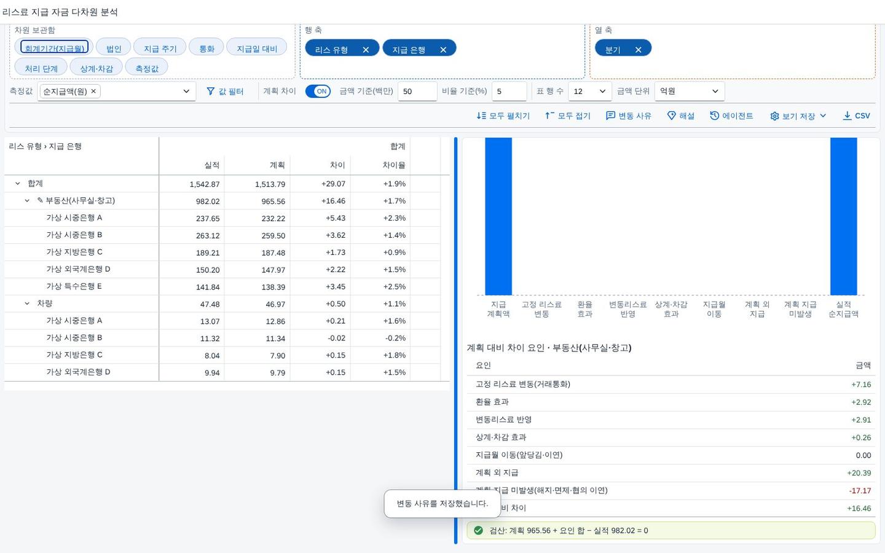Select the 회계기간(지급월) dimension chip
Screen dimensions: 885x553
click(x=54, y=47)
